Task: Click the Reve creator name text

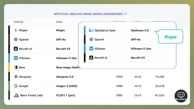Action: coord(22,68)
